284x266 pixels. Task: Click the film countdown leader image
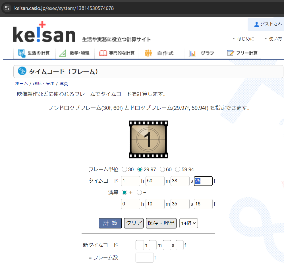tap(148, 139)
